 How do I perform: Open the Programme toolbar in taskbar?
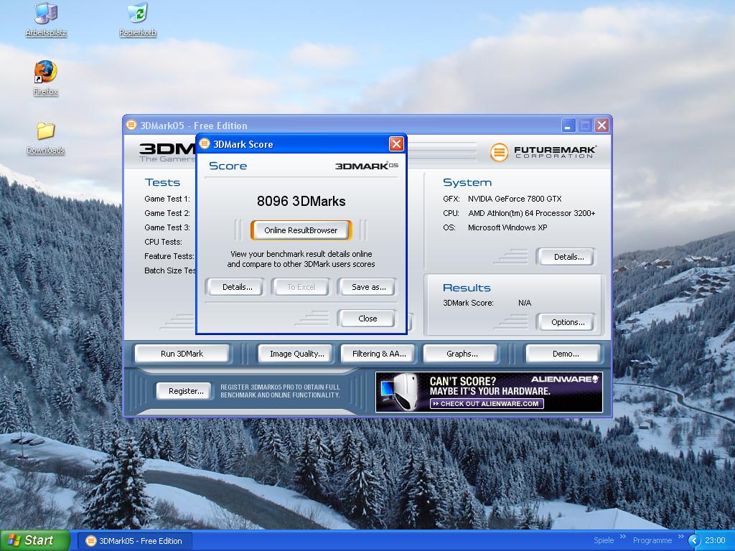652,540
